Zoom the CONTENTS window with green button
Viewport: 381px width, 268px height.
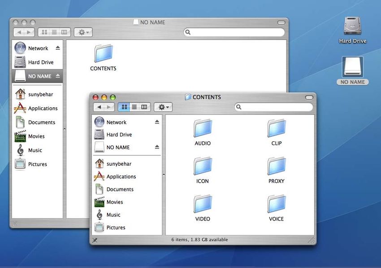[113, 97]
